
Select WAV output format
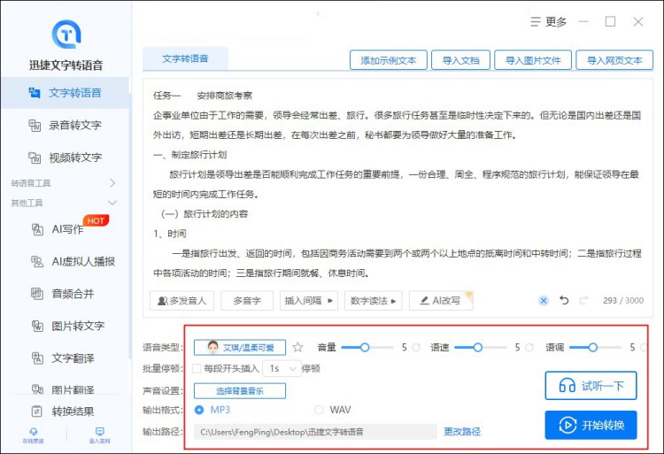(x=319, y=410)
